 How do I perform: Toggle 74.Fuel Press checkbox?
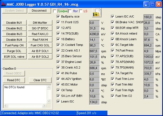(112, 50)
